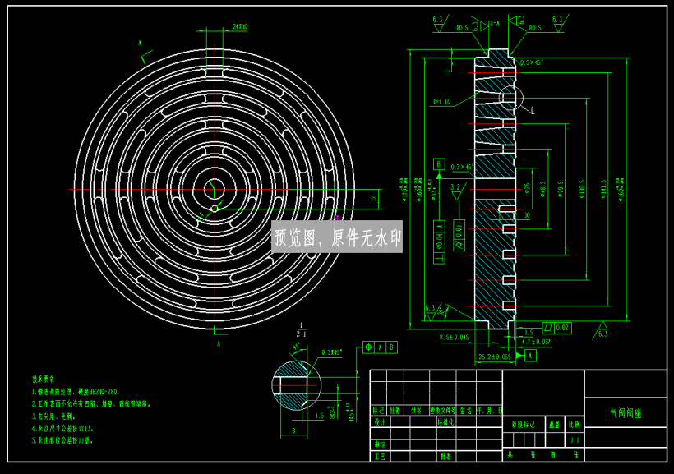The image size is (674, 474).
Task: Click the 0.3×45° chamfer note beside datum B
Action: point(462,167)
